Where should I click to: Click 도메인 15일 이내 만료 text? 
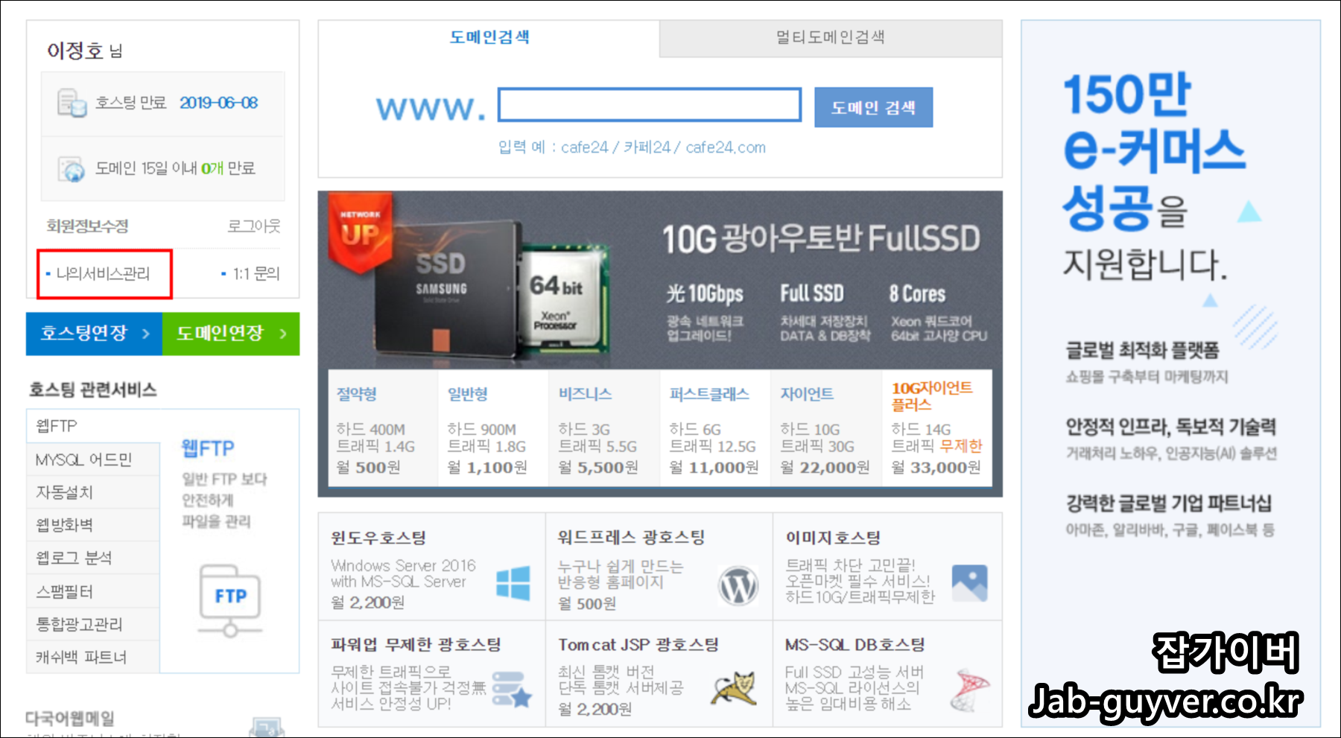pos(175,168)
